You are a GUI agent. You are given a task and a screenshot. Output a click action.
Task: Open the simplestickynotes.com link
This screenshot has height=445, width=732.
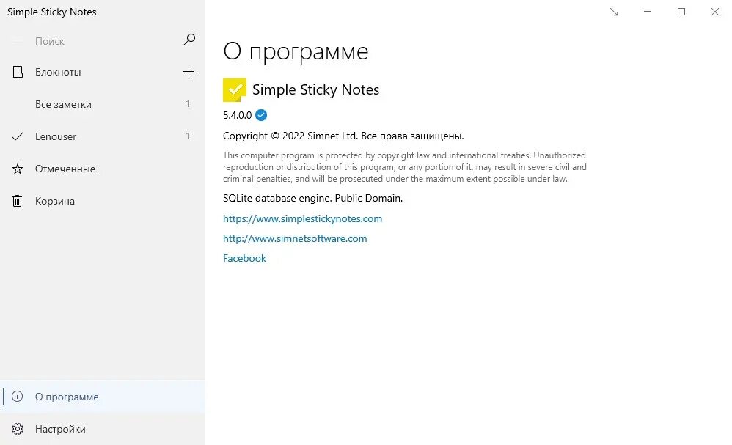(x=302, y=218)
